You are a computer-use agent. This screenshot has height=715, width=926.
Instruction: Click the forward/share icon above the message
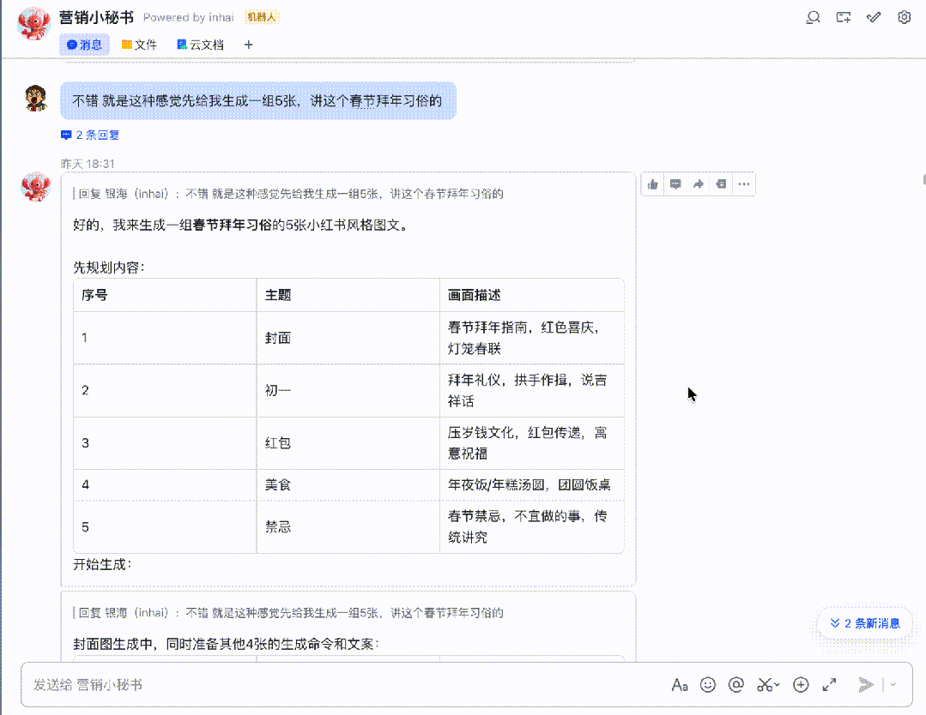point(698,183)
